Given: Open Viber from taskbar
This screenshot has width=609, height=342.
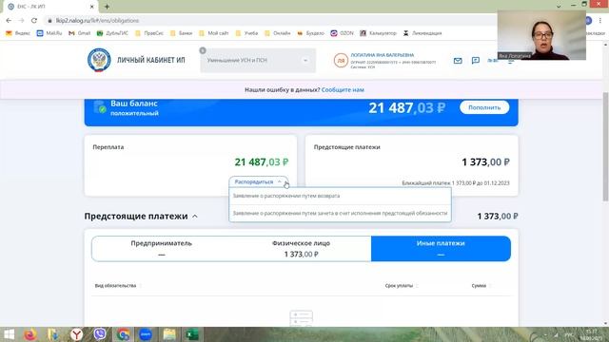Looking at the screenshot, I should click(100, 334).
